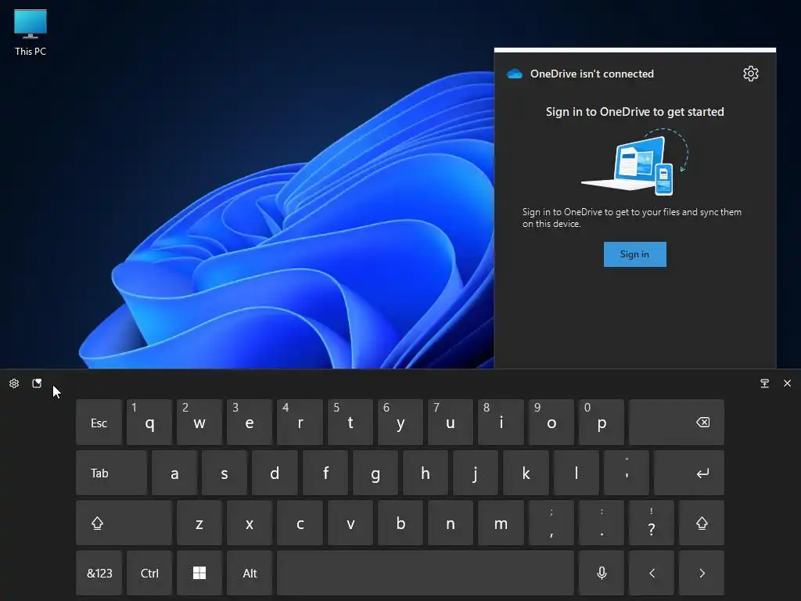Viewport: 801px width, 601px height.
Task: Close the touch keyboard
Action: [787, 383]
